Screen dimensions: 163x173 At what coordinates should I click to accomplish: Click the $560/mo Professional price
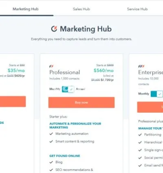(104, 71)
